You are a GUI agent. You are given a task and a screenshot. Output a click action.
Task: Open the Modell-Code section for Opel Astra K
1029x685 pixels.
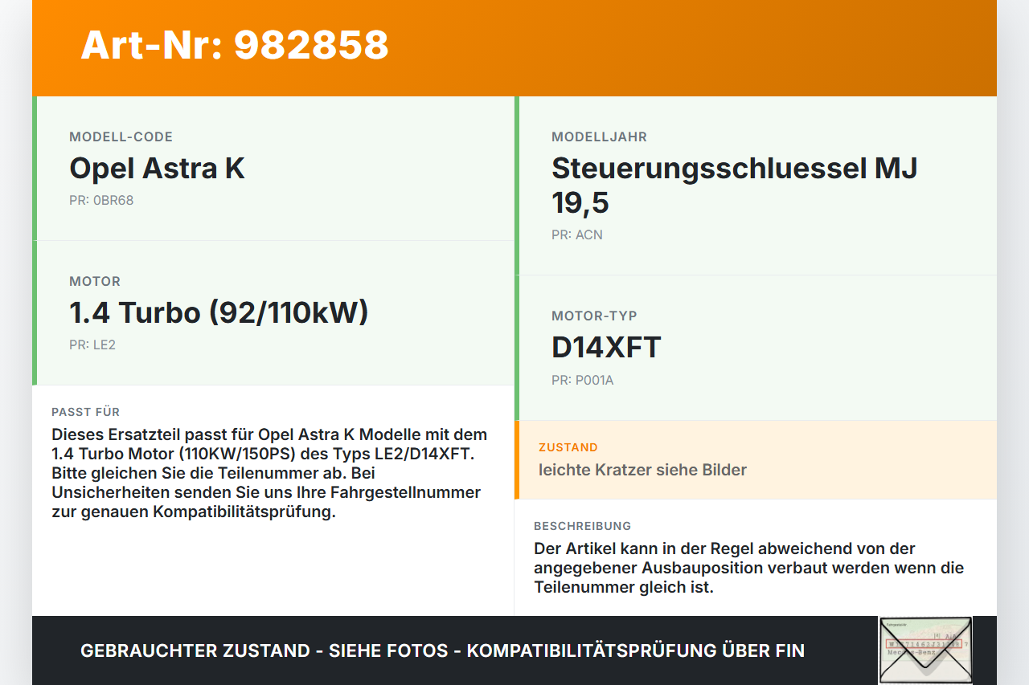point(158,169)
